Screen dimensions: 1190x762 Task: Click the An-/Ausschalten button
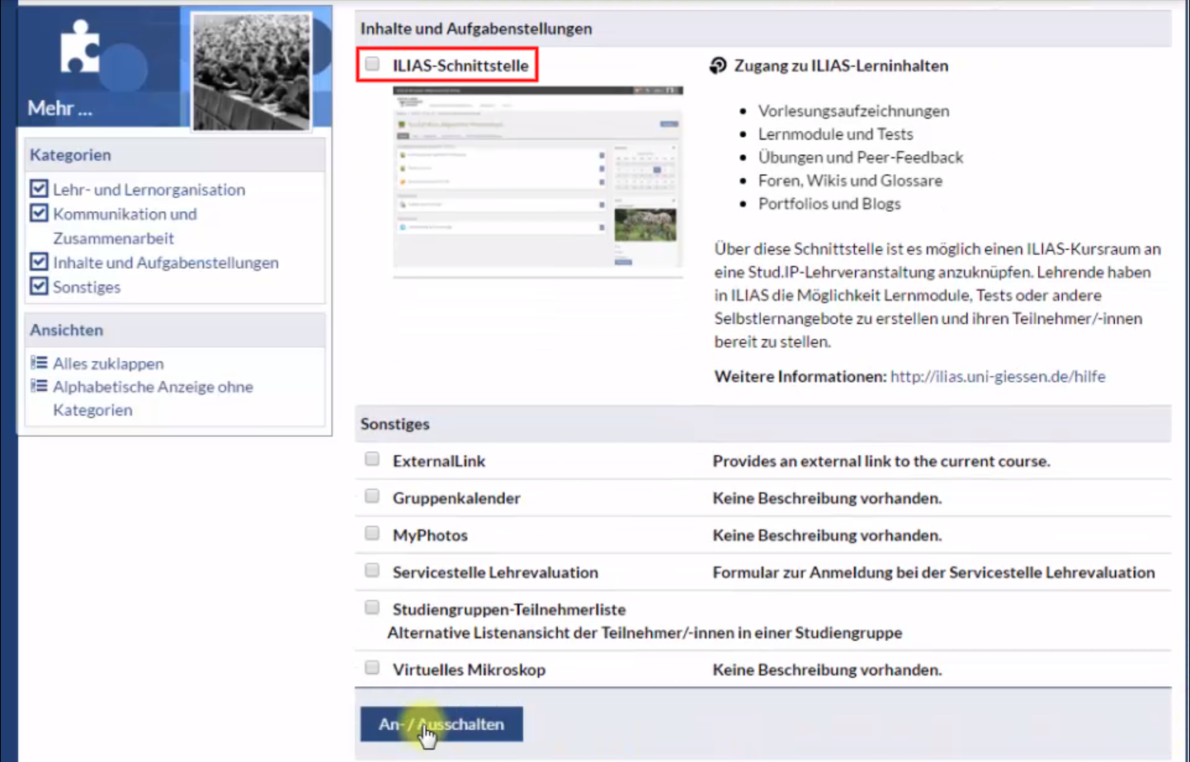tap(442, 724)
